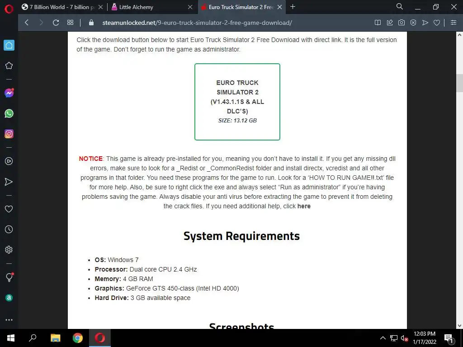Click 'Graphics: GeForce GTS 450-class' item
The width and height of the screenshot is (463, 347).
167,288
